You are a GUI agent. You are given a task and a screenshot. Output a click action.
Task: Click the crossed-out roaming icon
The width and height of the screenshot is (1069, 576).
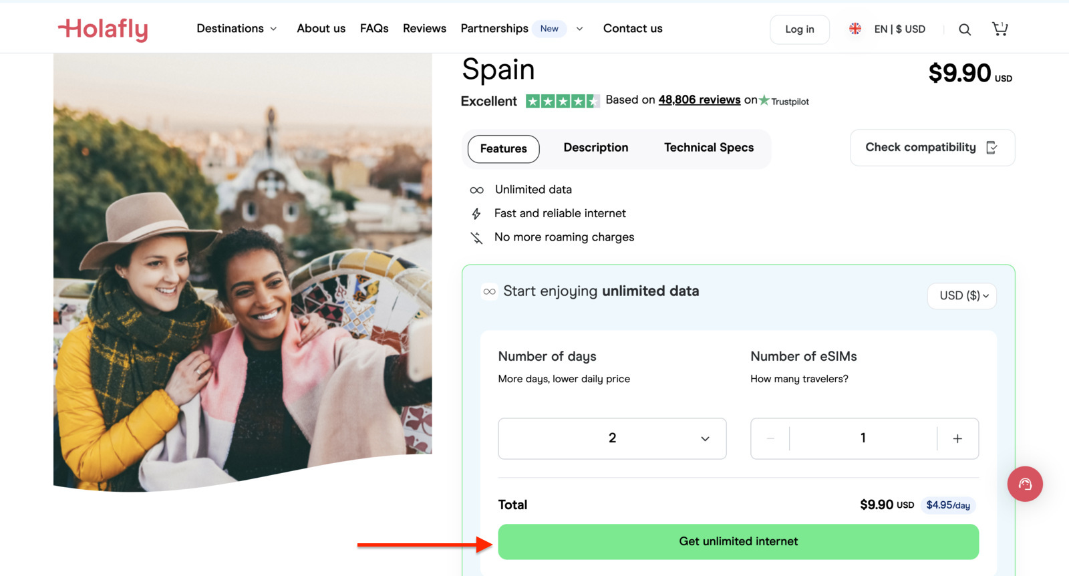[x=476, y=237]
